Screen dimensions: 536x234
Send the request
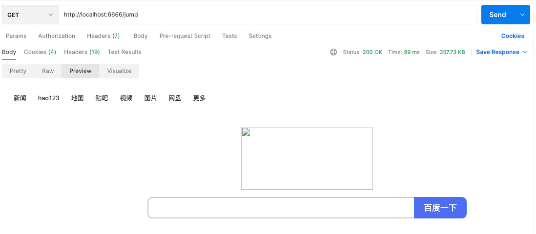pos(497,15)
